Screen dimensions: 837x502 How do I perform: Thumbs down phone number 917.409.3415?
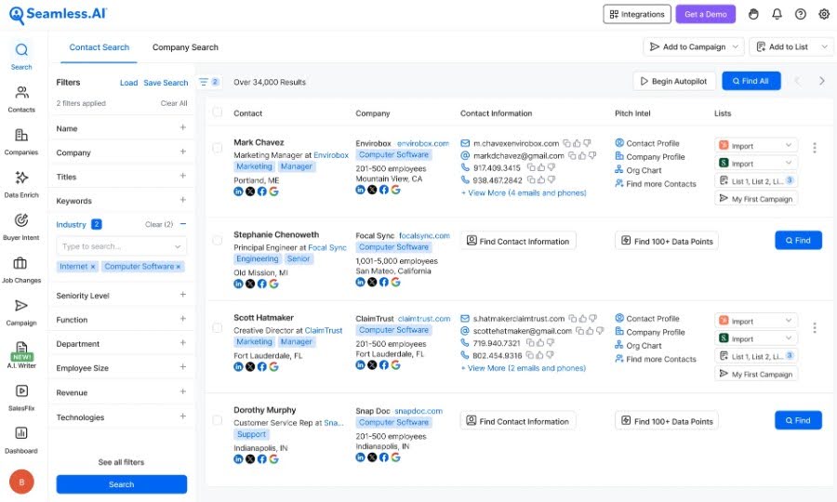551,167
